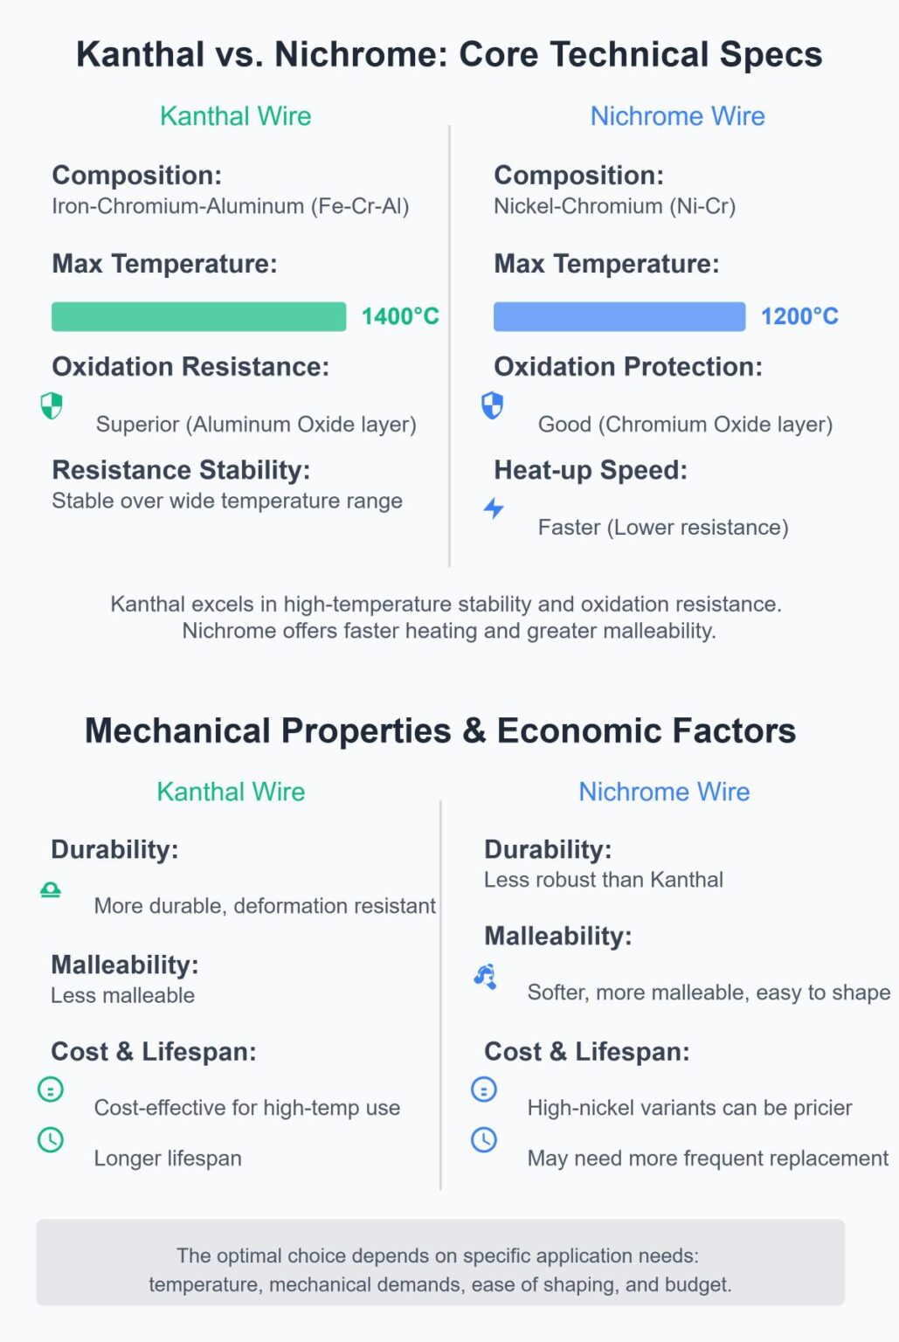899x1342 pixels.
Task: Click the blue lightning bolt heat-up icon
Action: [x=494, y=508]
